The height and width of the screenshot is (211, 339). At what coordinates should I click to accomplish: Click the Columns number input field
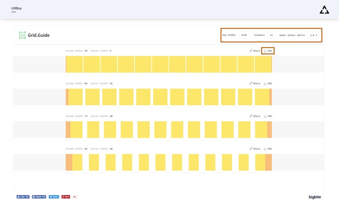[272, 35]
